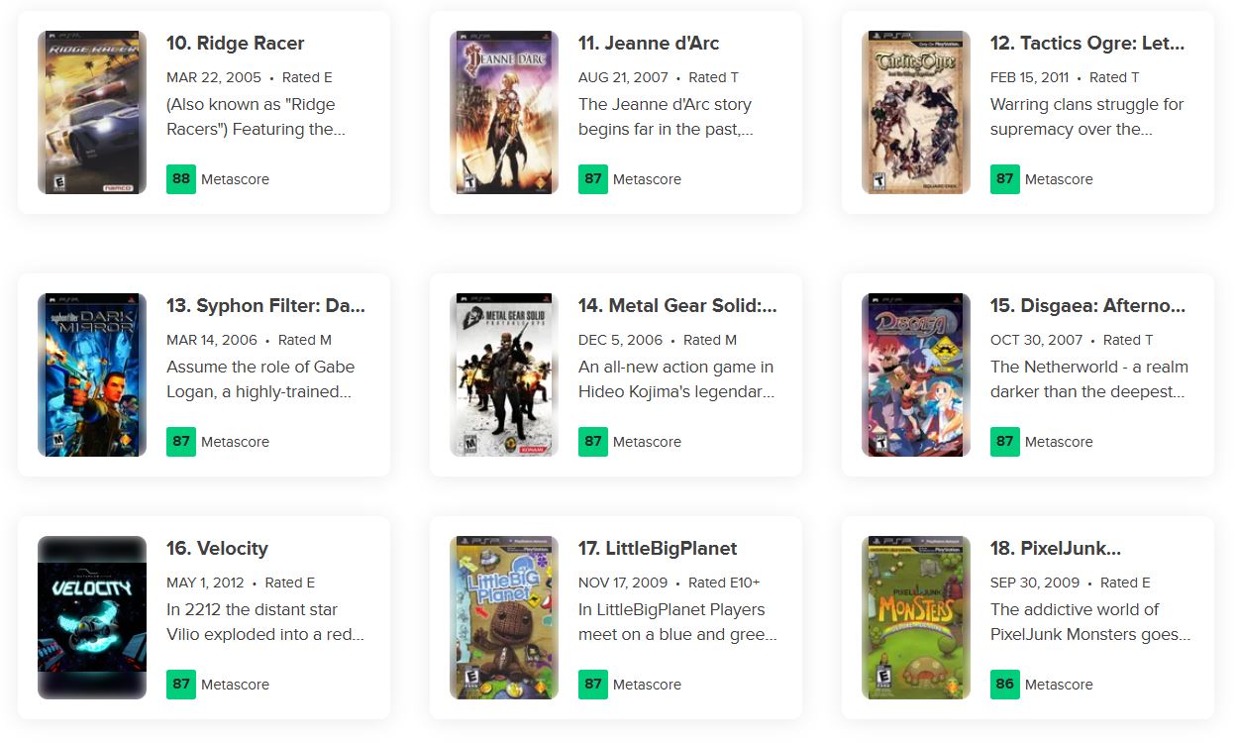This screenshot has height=743, width=1237.
Task: Open the Ridge Racer cover art thumbnail
Action: tap(92, 112)
